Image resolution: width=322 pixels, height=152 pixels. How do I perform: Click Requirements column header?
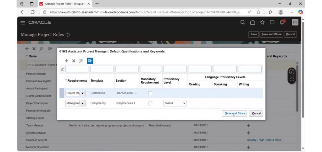pyautogui.click(x=77, y=81)
